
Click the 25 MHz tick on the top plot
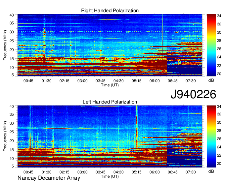pyautogui.click(x=12, y=41)
